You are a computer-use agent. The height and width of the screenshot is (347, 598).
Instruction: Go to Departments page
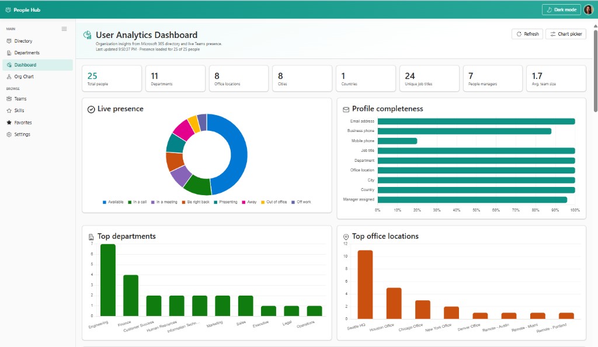pyautogui.click(x=37, y=53)
